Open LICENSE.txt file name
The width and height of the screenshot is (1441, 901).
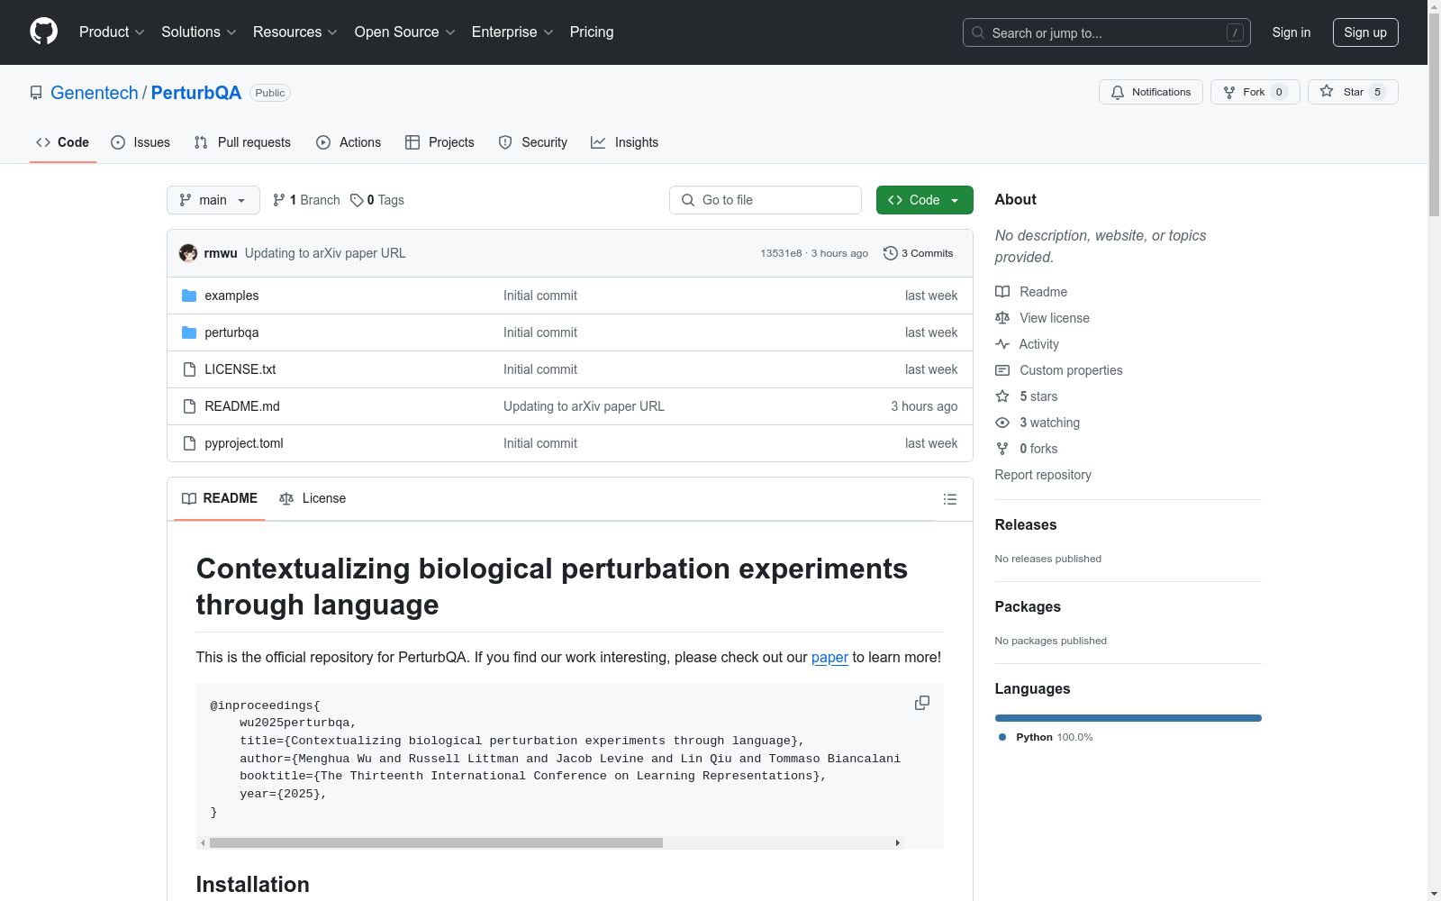click(240, 369)
